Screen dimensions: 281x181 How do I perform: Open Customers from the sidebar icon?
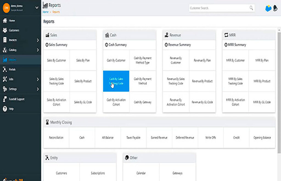(x=5, y=30)
